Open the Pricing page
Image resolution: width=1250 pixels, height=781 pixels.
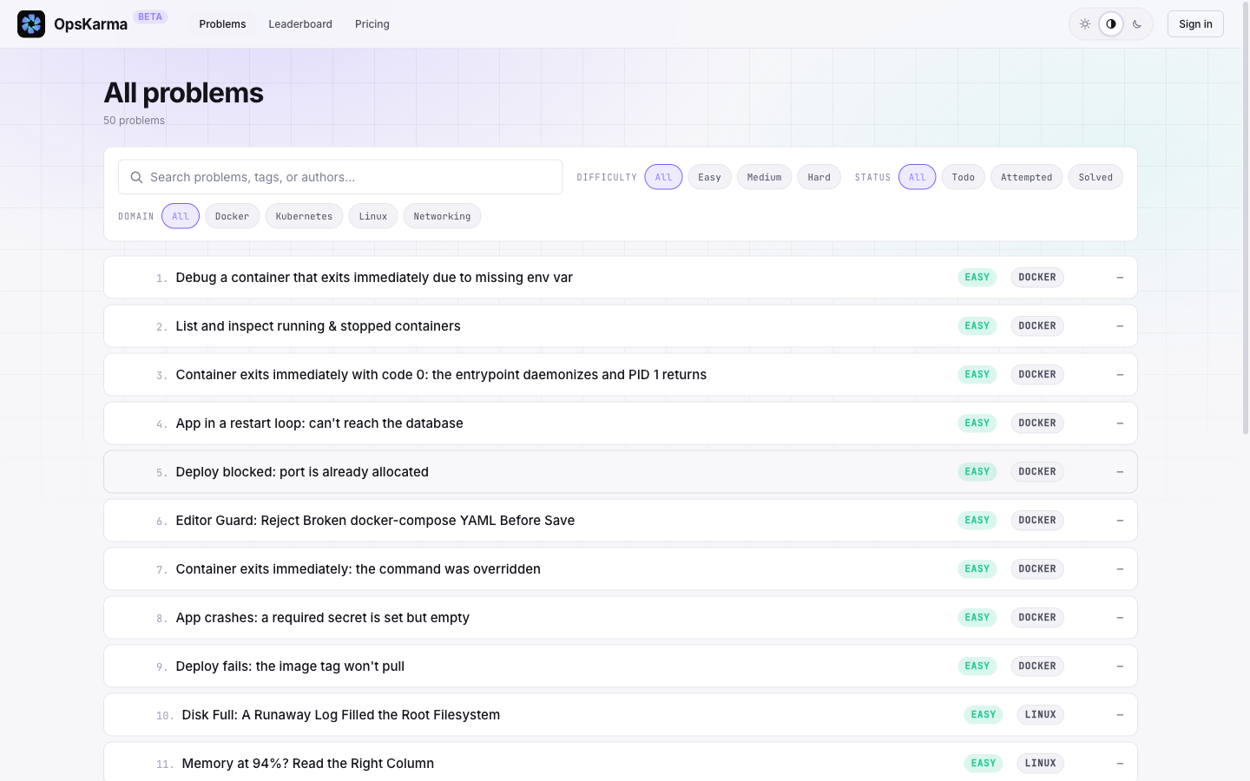pyautogui.click(x=372, y=24)
